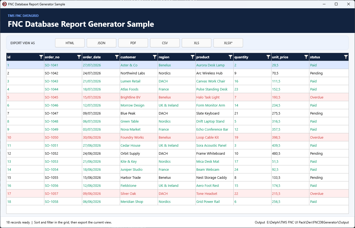Image resolution: width=355 pixels, height=228 pixels.
Task: Click the Grid Power Rail cell
Action: [x=215, y=202]
